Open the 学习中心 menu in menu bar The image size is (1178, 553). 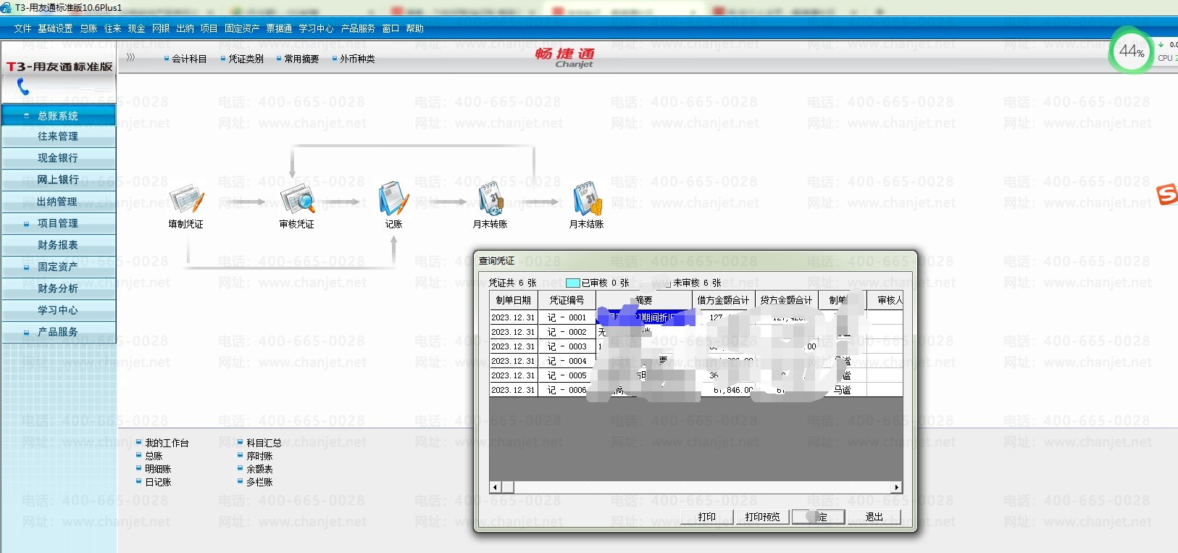(x=316, y=28)
